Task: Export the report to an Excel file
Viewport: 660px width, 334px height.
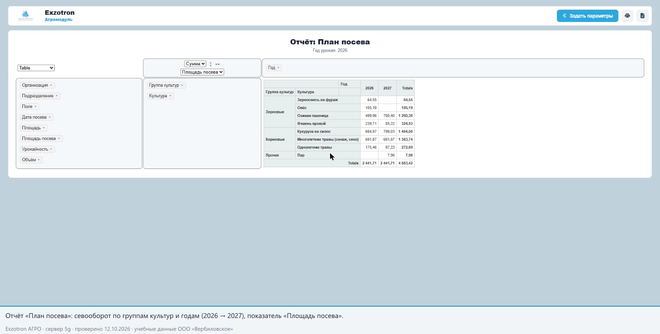Action: (642, 16)
